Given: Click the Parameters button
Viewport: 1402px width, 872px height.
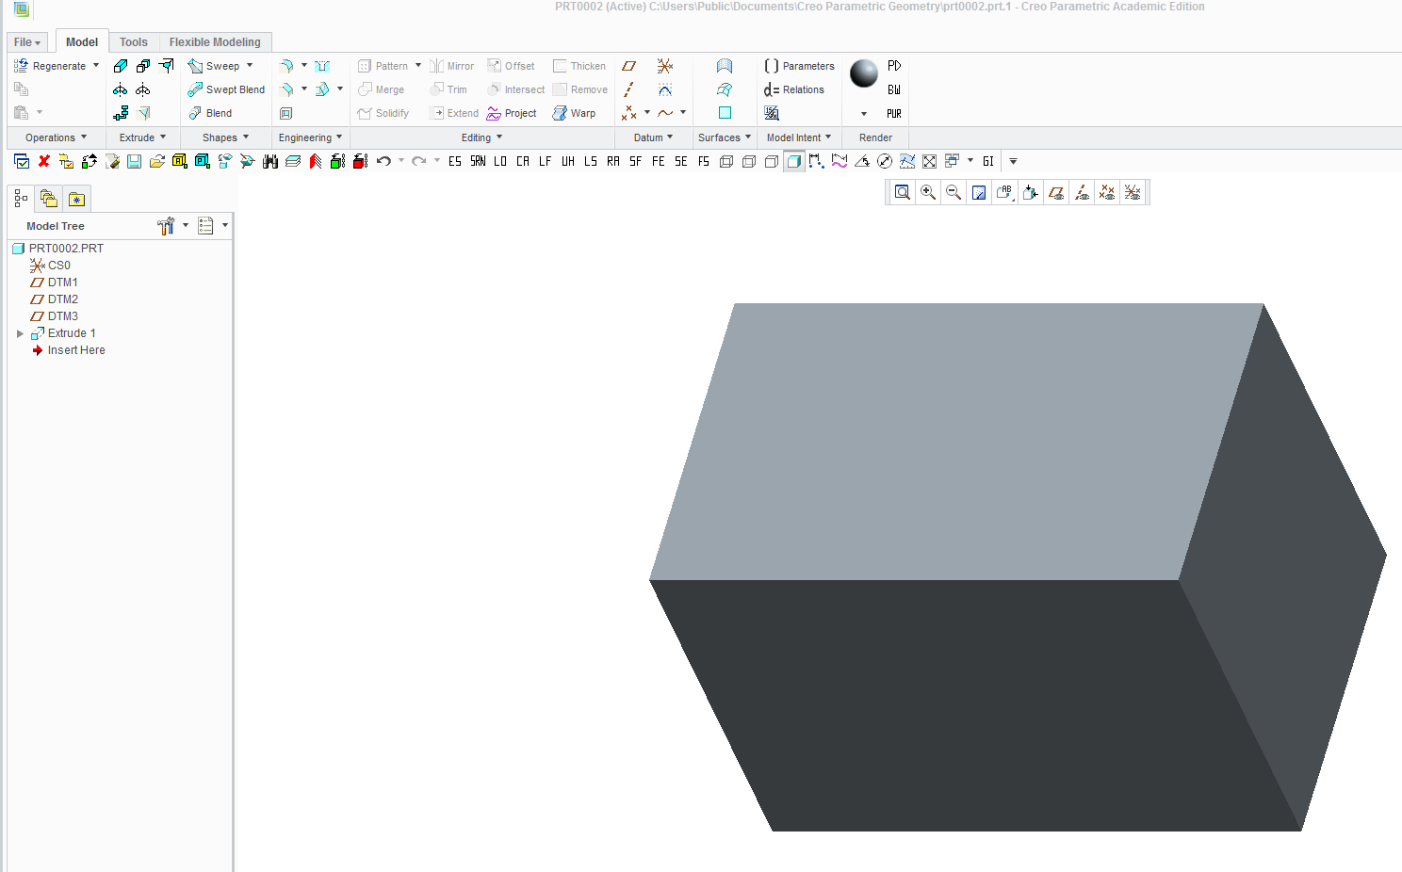Looking at the screenshot, I should (799, 65).
